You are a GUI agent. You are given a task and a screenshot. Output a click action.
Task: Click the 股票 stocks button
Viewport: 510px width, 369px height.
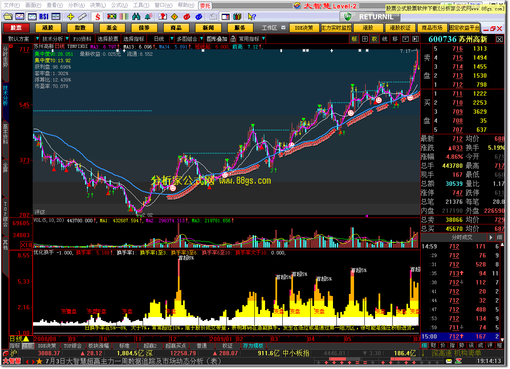click(16, 28)
